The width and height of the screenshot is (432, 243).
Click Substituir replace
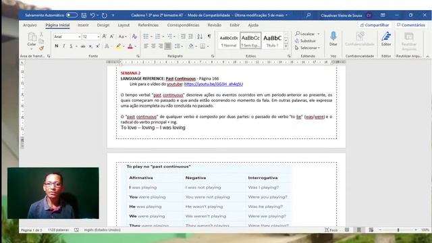point(305,40)
